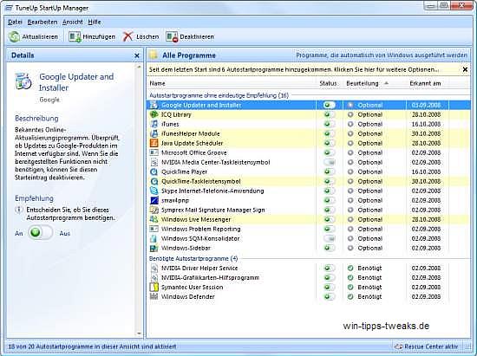Click the QuickTime Player icon
The height and width of the screenshot is (356, 477).
154,172
